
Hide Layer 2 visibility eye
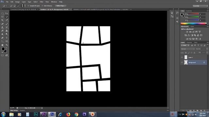pos(182,57)
